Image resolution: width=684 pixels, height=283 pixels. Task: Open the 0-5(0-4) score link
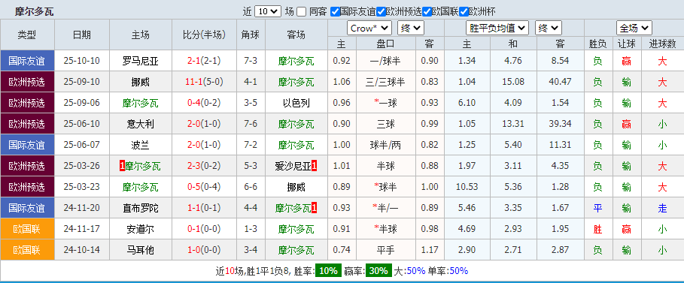click(205, 187)
